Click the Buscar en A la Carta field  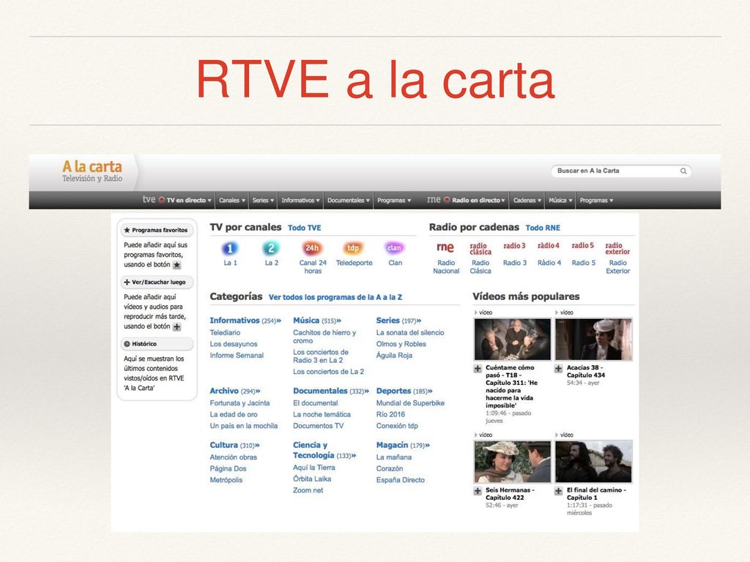(x=621, y=171)
